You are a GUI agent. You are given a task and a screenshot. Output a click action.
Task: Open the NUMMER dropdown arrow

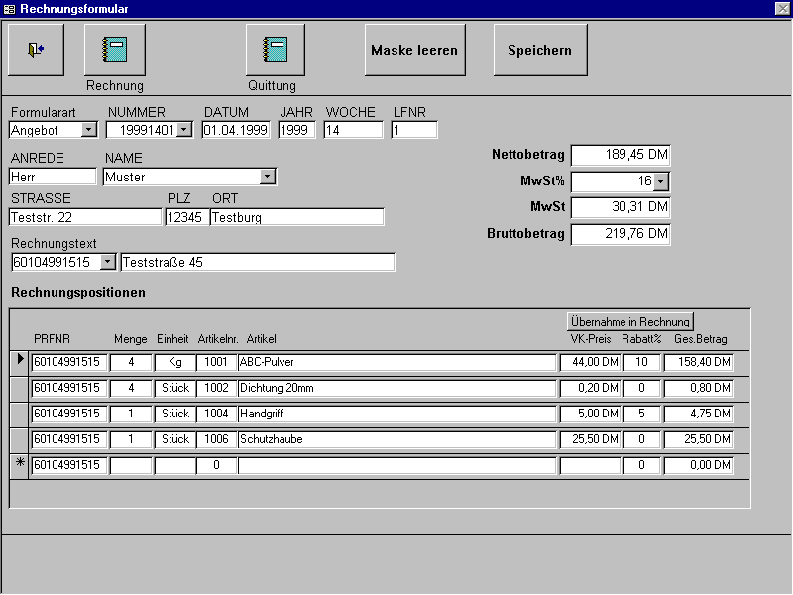(x=184, y=130)
